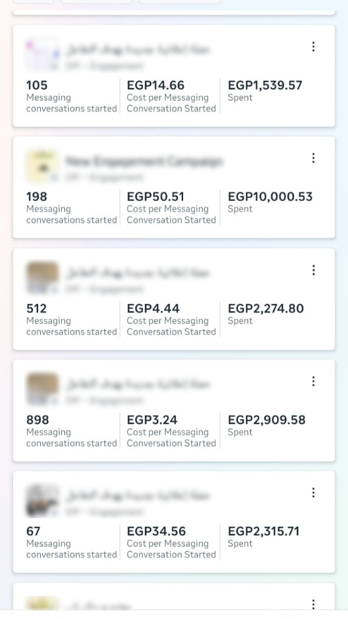Image resolution: width=348 pixels, height=619 pixels.
Task: Select the EGP3.24 cost per conversation metric
Action: click(171, 431)
